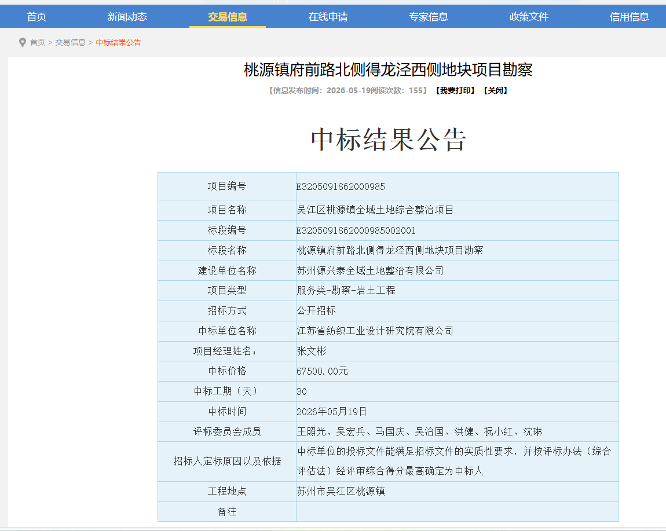The height and width of the screenshot is (531, 666).
Task: Click the 中标价格 label cell
Action: 227,371
